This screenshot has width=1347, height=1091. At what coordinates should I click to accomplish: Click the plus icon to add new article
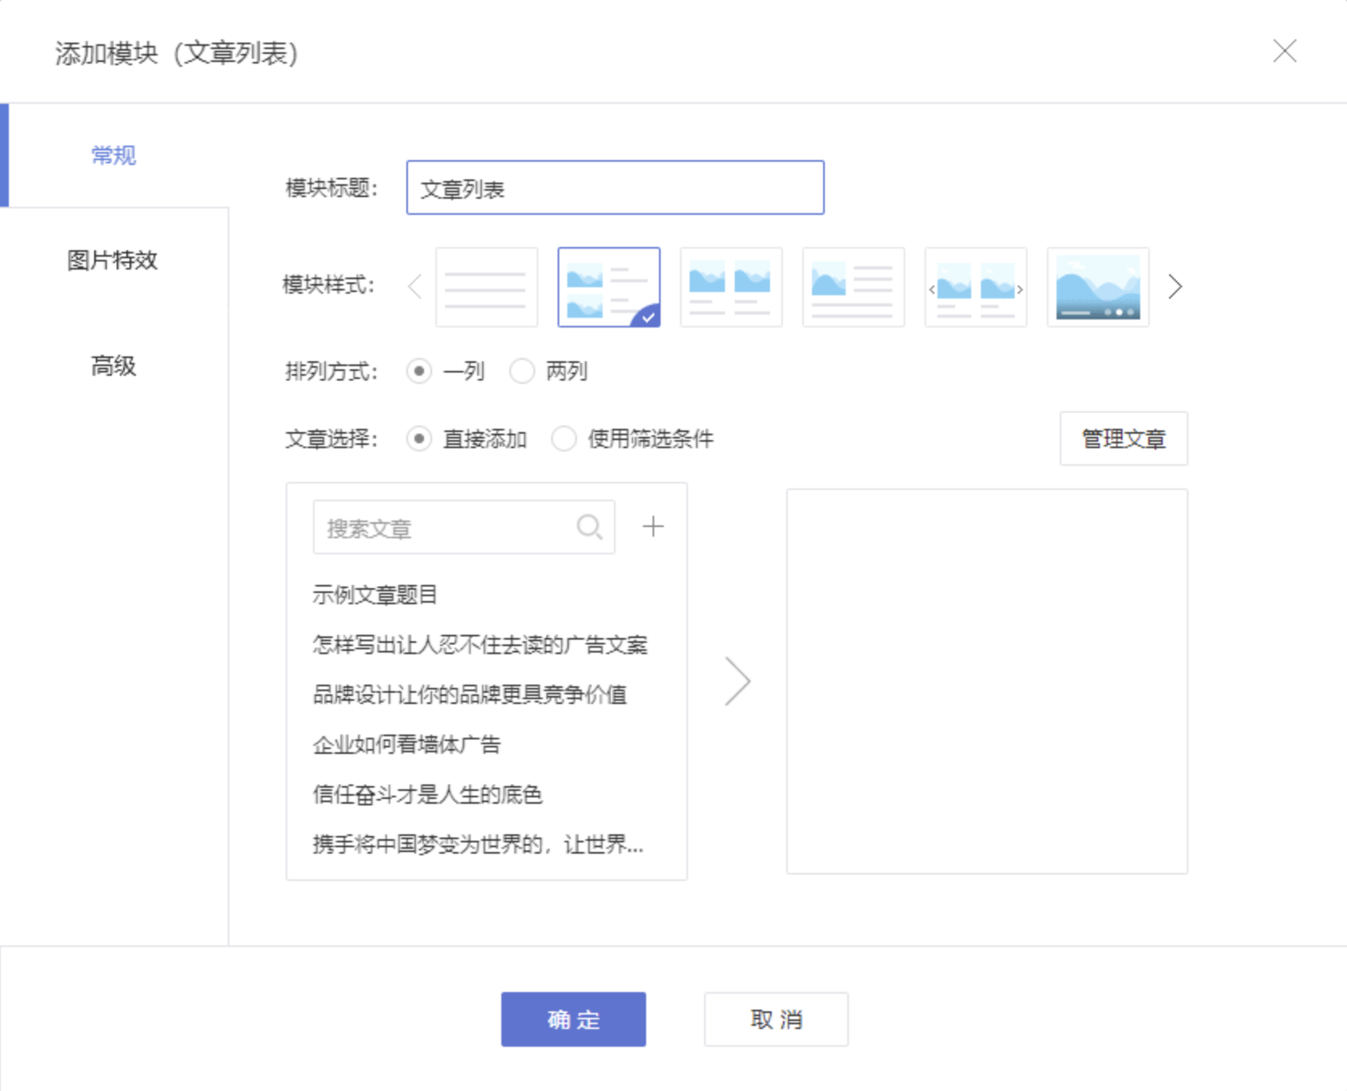point(653,527)
